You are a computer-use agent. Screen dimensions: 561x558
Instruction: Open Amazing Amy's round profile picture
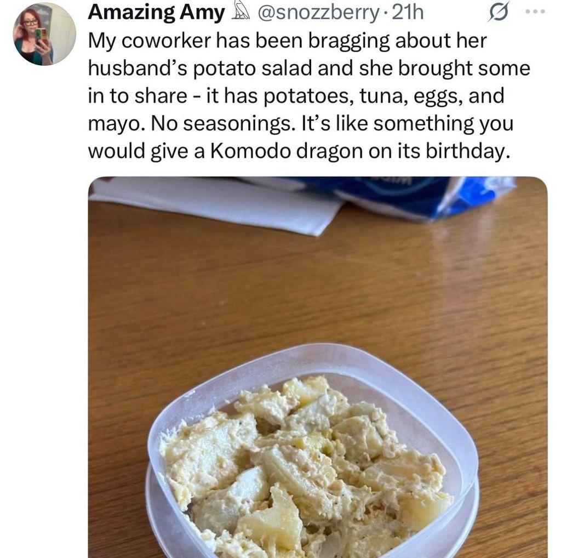pyautogui.click(x=45, y=35)
